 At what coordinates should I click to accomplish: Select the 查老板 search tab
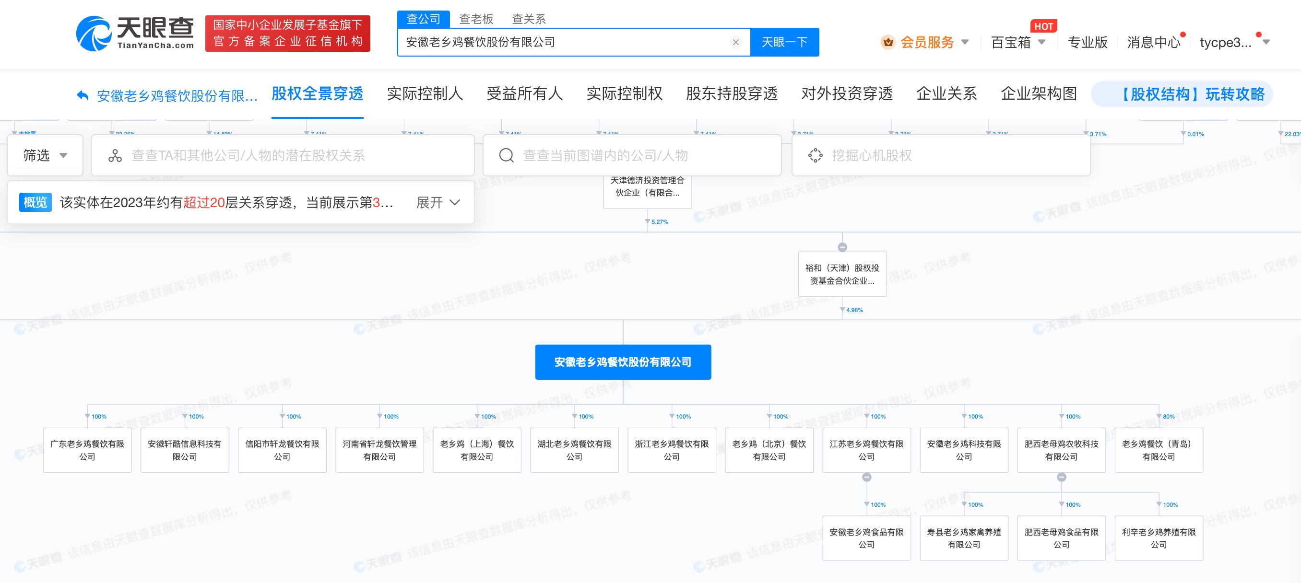pyautogui.click(x=476, y=19)
